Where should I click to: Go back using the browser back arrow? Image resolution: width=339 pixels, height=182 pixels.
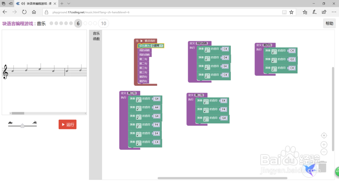point(5,12)
